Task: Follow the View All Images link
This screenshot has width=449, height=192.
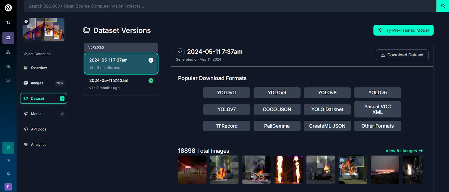Action: pos(404,151)
